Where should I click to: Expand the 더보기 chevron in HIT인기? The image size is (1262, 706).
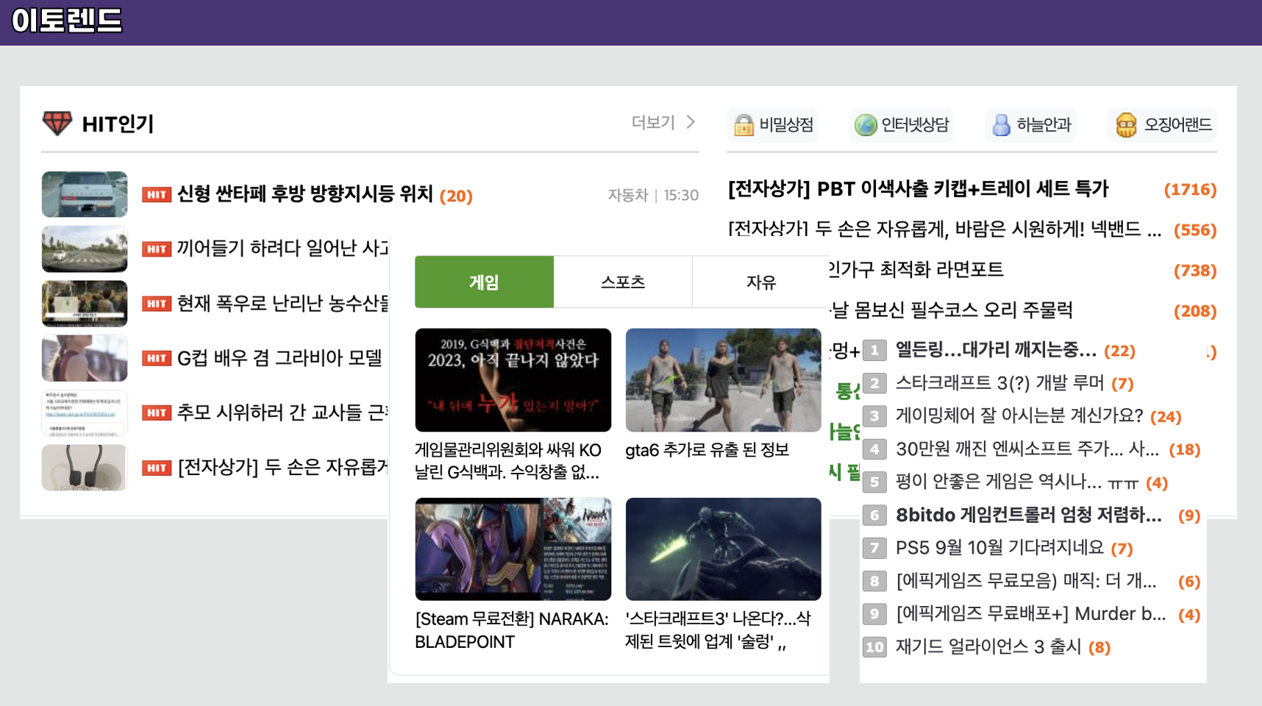coord(690,123)
